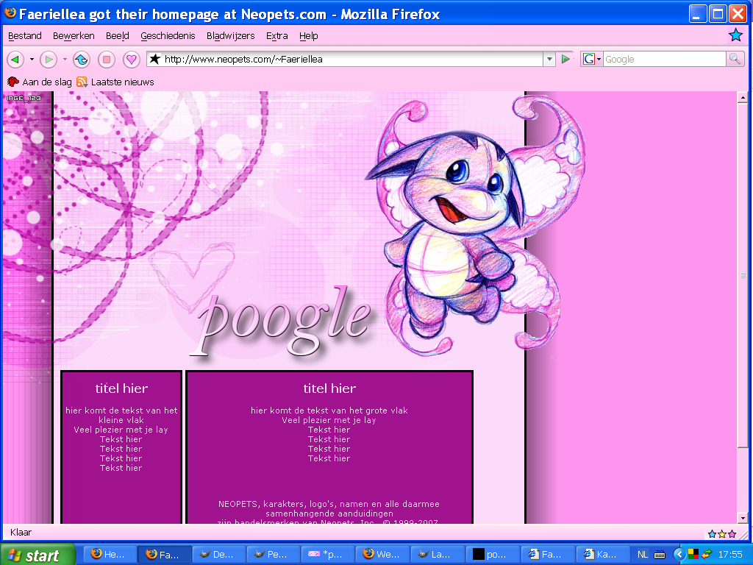The image size is (753, 565).
Task: Click the three stars in the status bar
Action: (x=722, y=534)
